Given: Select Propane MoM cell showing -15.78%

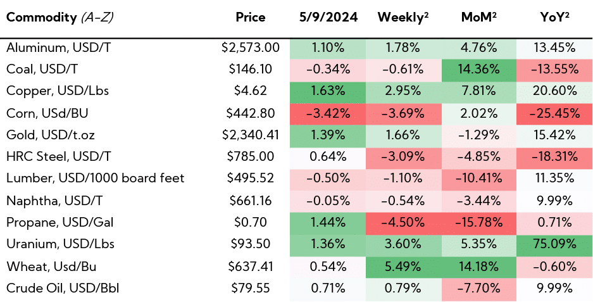Looking at the screenshot, I should 479,222.
